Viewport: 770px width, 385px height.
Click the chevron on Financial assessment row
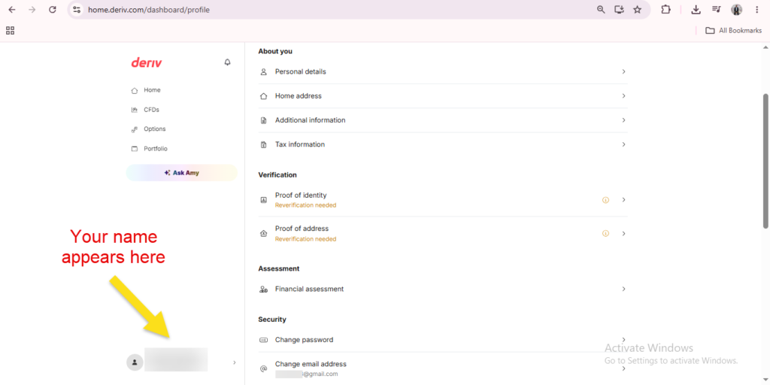point(623,290)
